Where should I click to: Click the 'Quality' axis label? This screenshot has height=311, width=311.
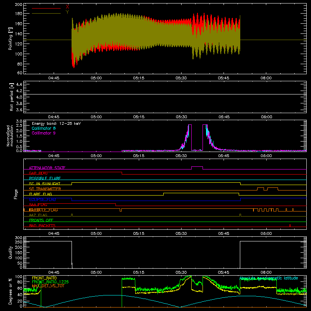(10, 252)
